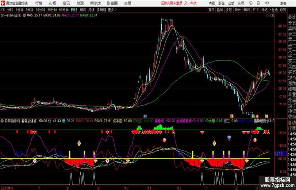Click the 游客 user account label
This screenshot has width=296, height=190.
point(283,3)
